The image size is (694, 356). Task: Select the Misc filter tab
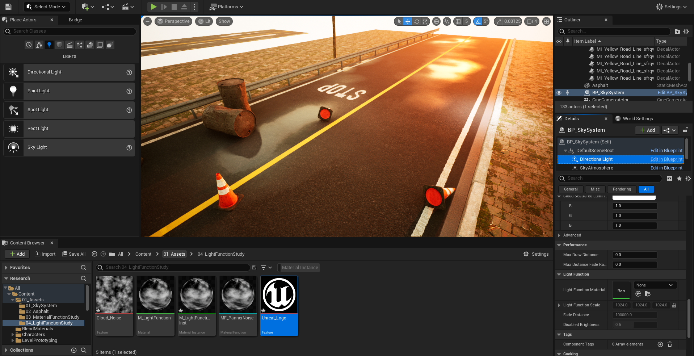595,189
